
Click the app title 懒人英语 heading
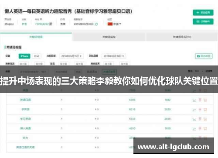coord(68,11)
